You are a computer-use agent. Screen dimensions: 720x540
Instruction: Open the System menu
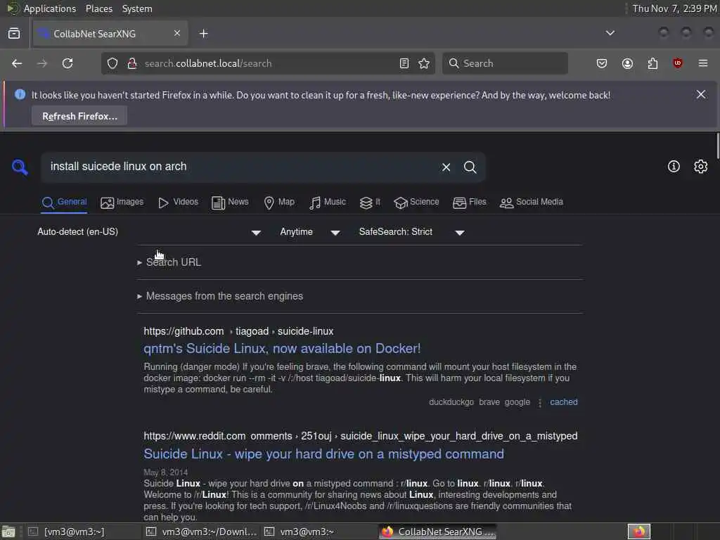(x=137, y=8)
